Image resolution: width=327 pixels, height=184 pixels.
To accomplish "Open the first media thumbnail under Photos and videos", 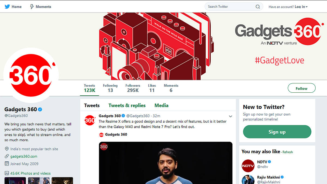I will pyautogui.click(x=15, y=181).
